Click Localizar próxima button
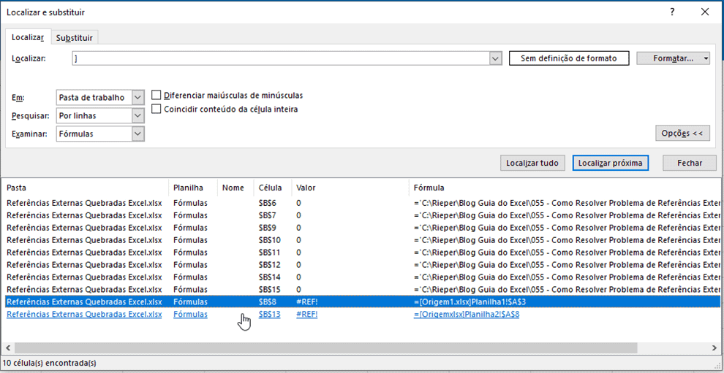 coord(610,163)
